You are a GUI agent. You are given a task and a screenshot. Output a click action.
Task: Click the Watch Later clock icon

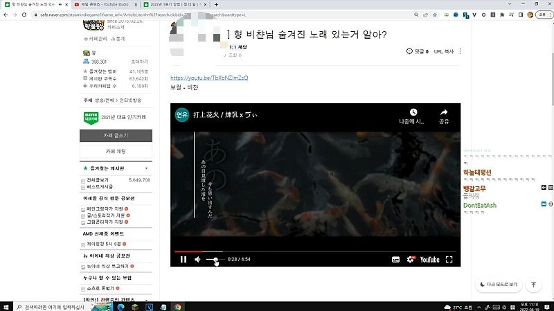click(413, 112)
